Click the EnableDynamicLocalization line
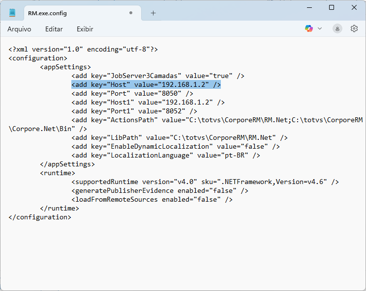366x291 pixels. click(x=176, y=147)
